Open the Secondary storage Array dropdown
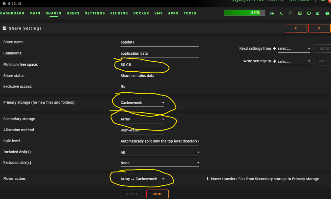 coord(142,119)
